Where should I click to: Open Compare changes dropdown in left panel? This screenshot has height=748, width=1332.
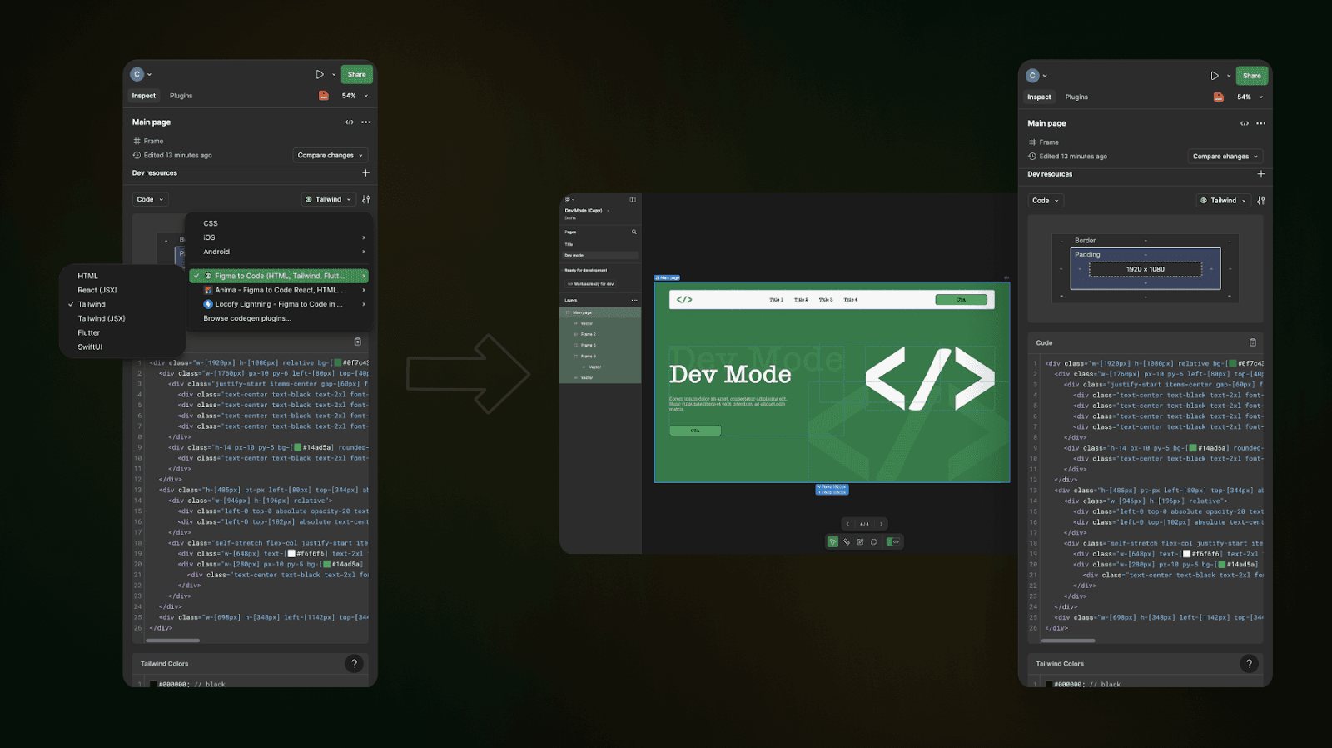pos(331,155)
